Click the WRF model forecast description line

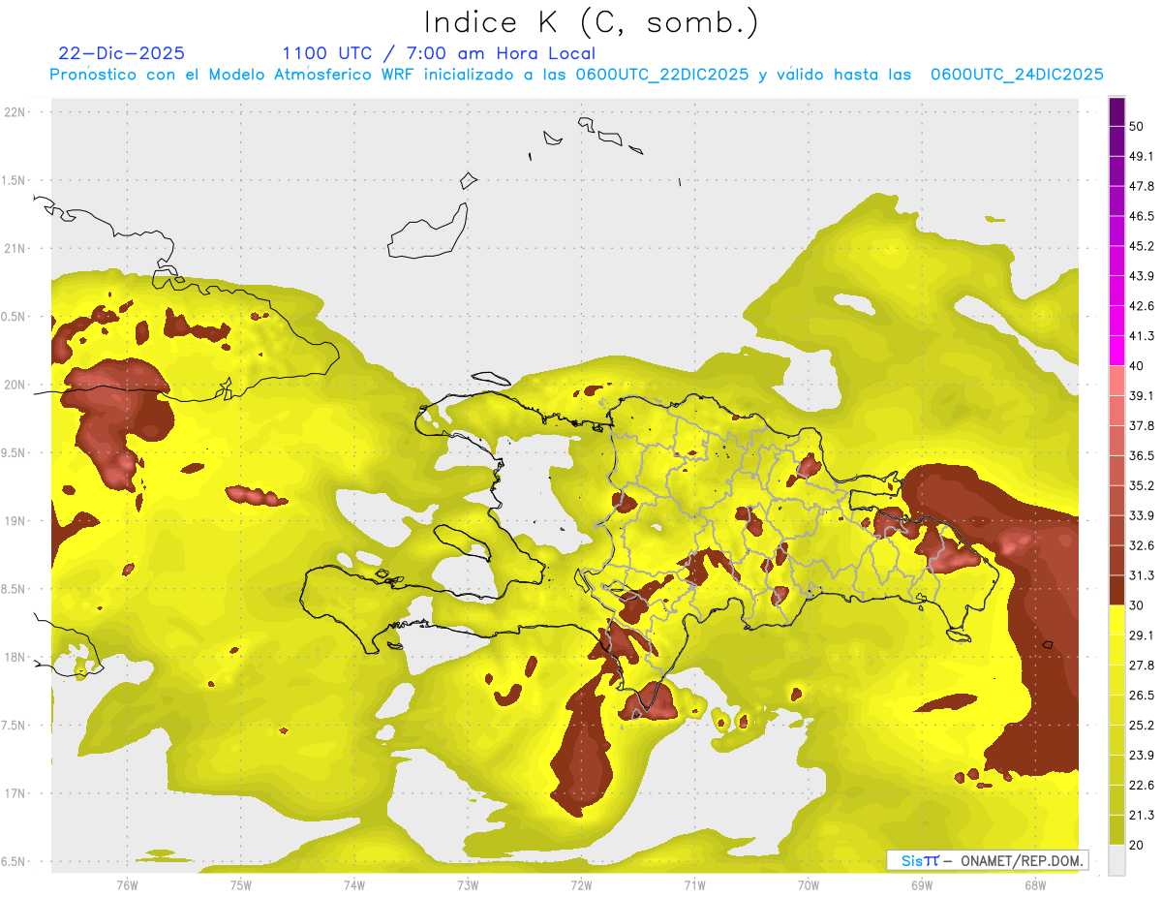tap(577, 75)
